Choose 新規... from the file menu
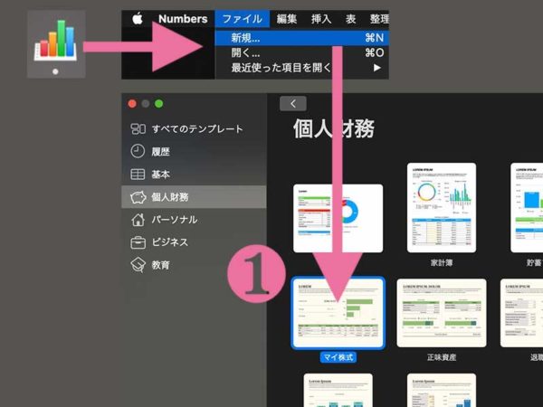This screenshot has width=543, height=407. click(301, 38)
